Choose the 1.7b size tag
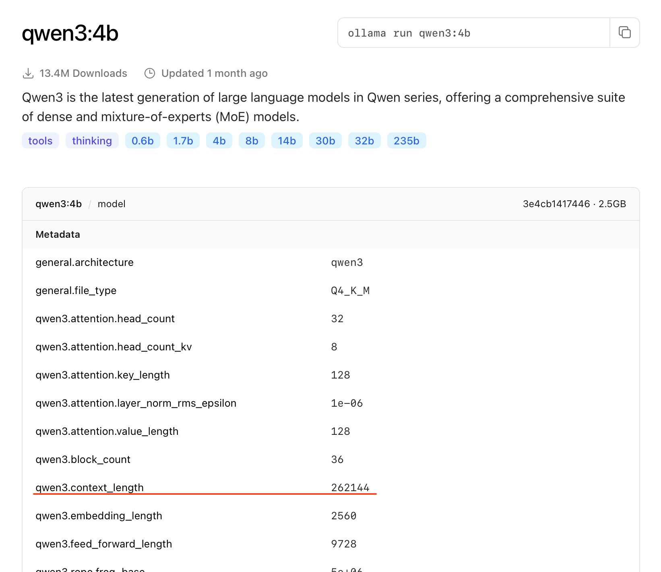This screenshot has width=661, height=572. [183, 141]
